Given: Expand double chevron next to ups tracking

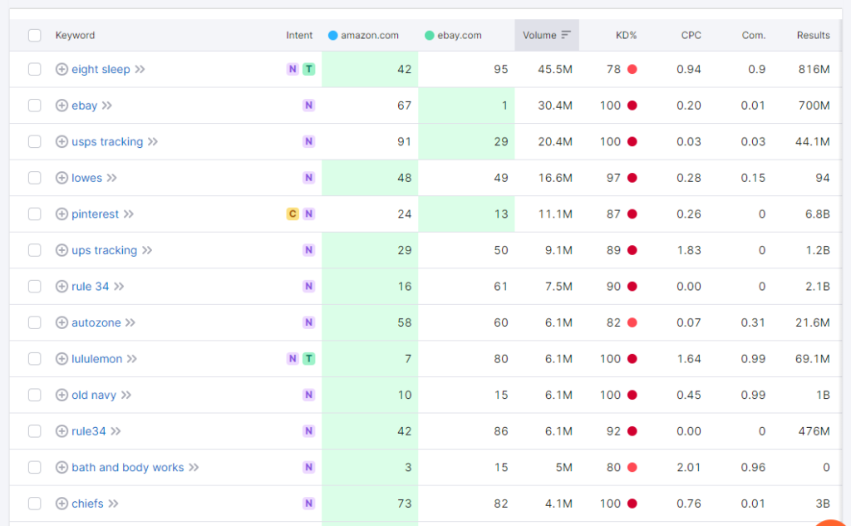Looking at the screenshot, I should point(147,250).
